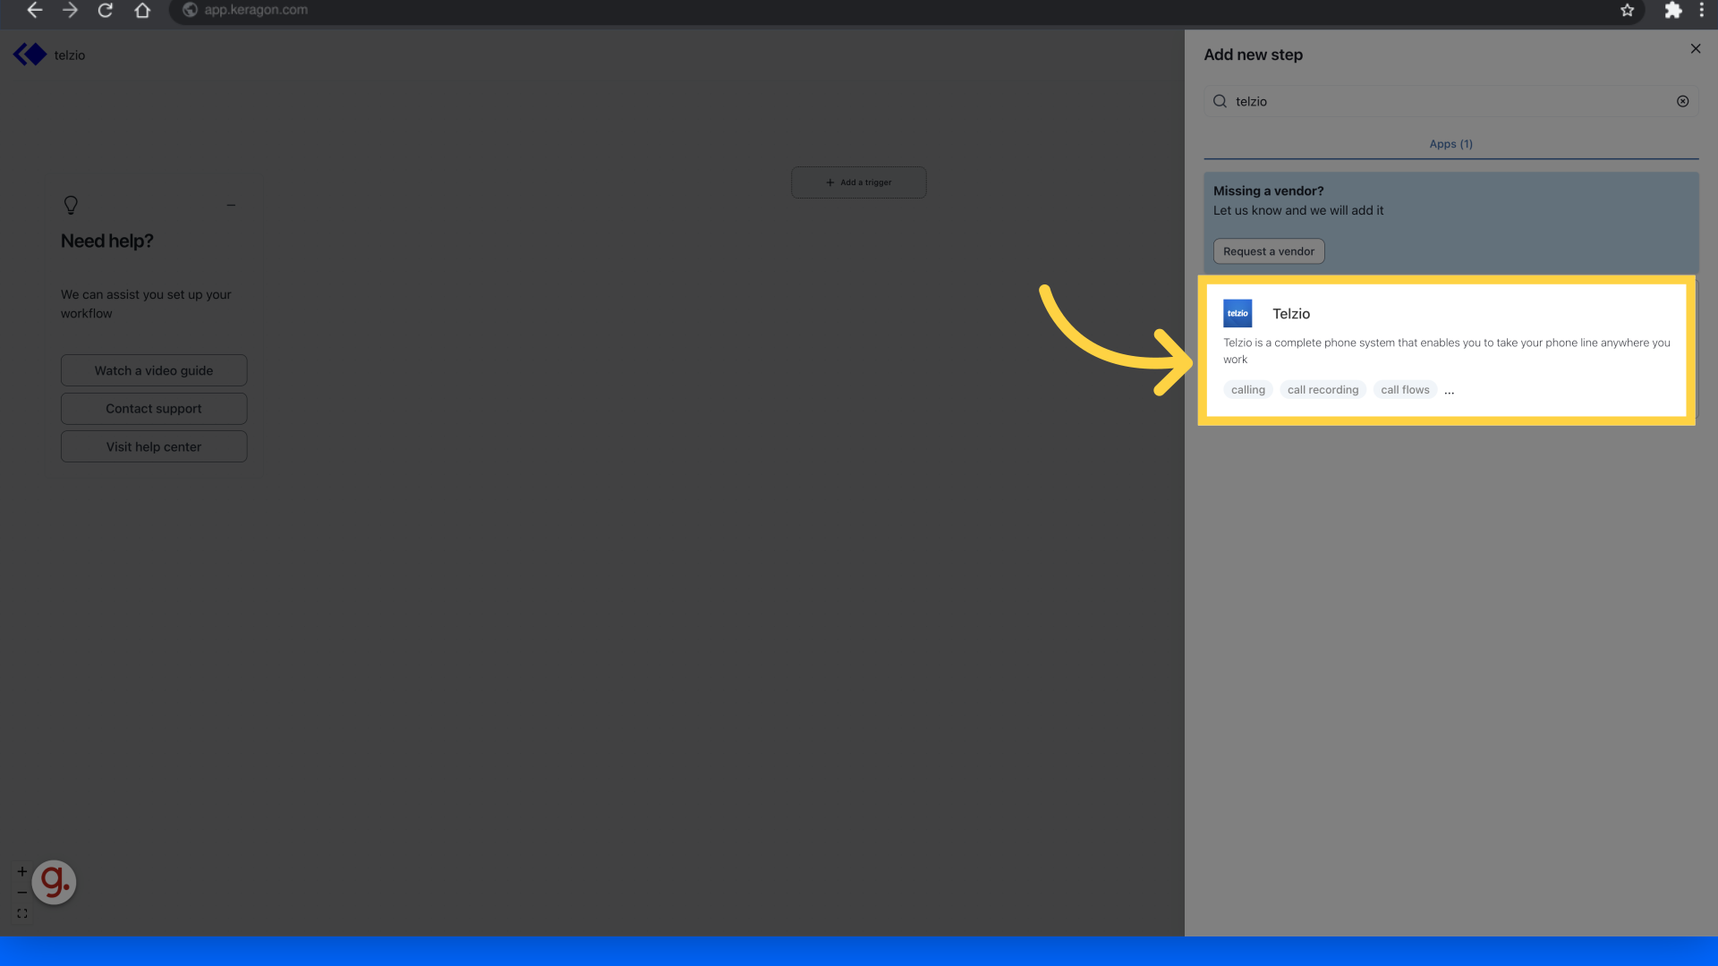The image size is (1718, 966).
Task: Click the calling tag
Action: click(x=1247, y=390)
